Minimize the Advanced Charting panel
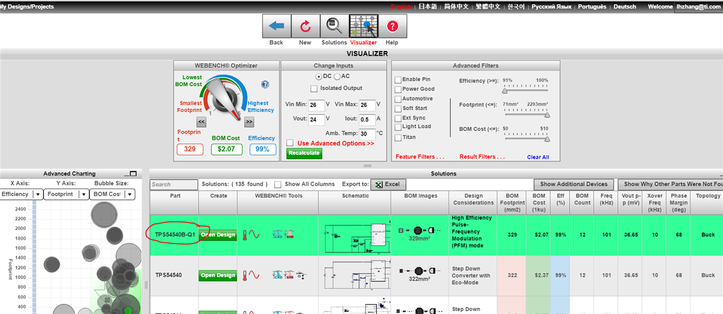 [126, 174]
